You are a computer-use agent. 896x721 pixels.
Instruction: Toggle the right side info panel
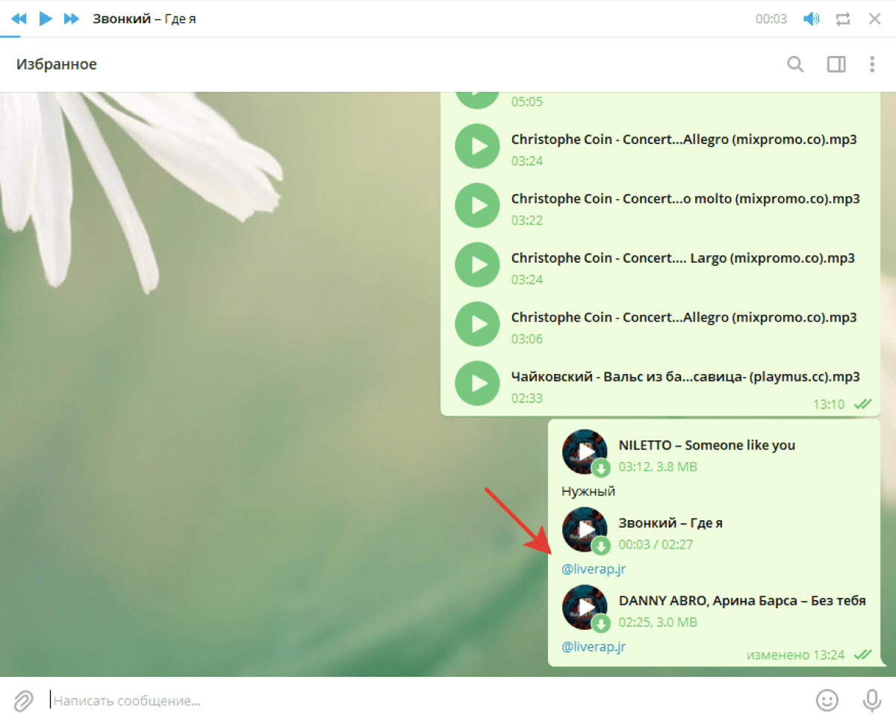click(x=836, y=64)
